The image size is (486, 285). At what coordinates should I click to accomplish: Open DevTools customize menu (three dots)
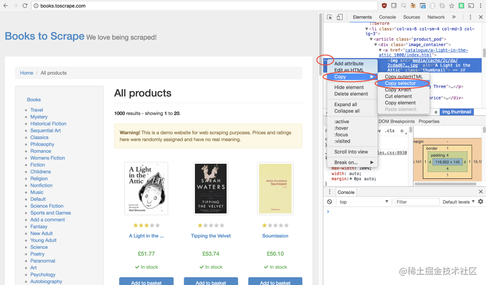point(470,17)
